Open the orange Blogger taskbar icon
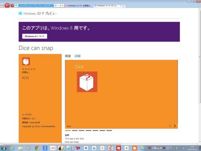This screenshot has height=151, width=201. pyautogui.click(x=134, y=148)
